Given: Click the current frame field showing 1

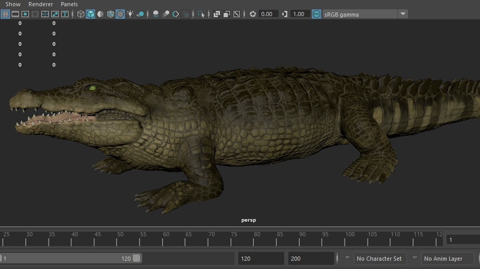Looking at the screenshot, I should (x=463, y=240).
